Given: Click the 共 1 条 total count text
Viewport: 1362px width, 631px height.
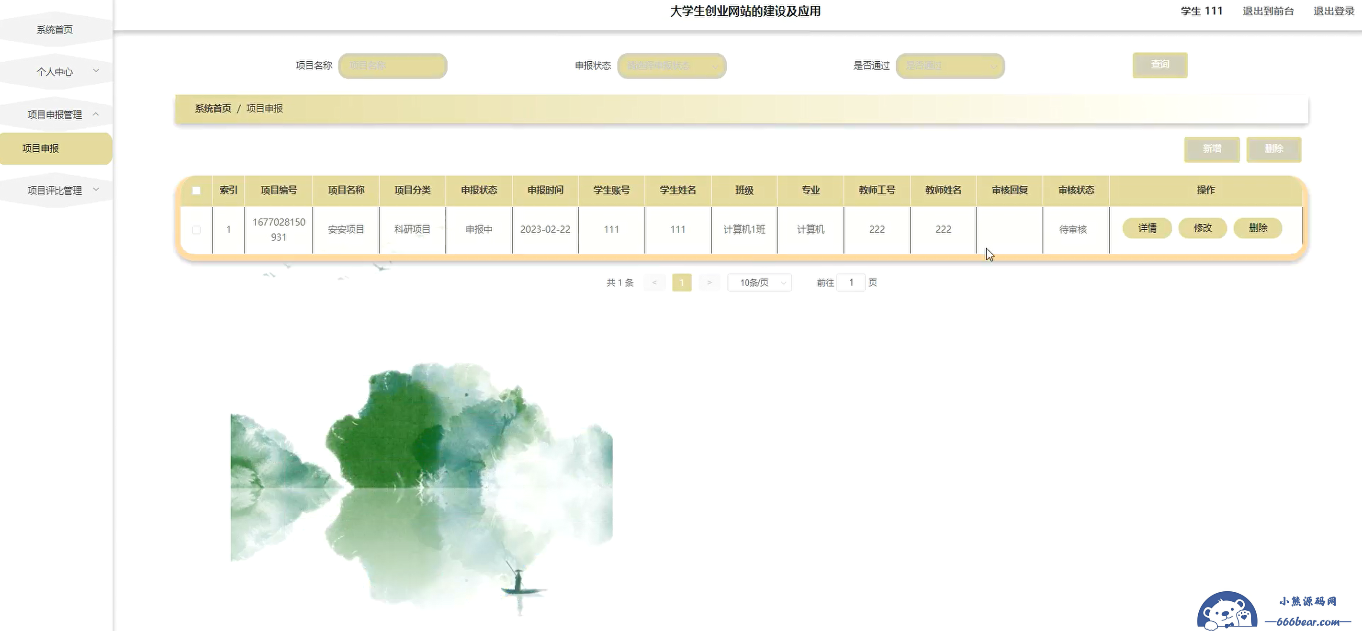Looking at the screenshot, I should tap(619, 283).
